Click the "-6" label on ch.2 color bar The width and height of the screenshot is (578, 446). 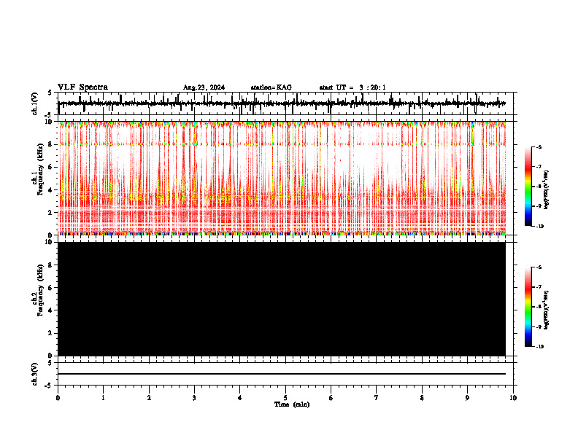point(539,267)
